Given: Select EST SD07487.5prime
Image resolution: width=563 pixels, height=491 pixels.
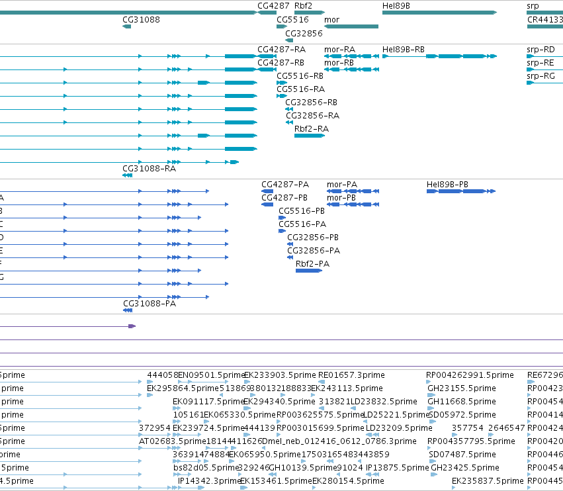Looking at the screenshot, I should coord(462,455).
